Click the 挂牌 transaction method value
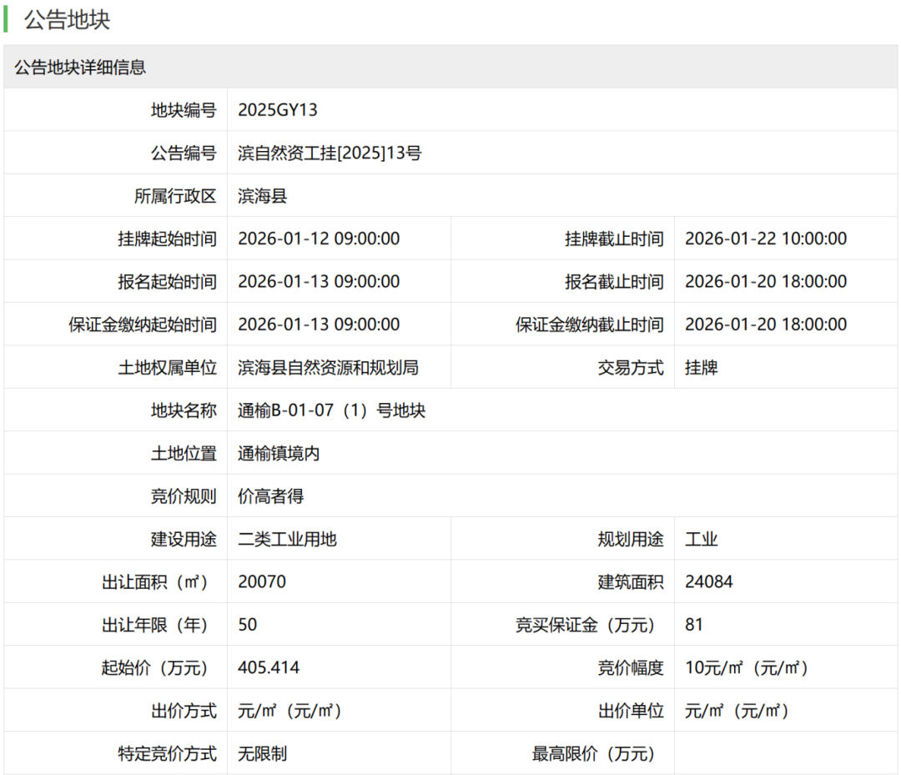 point(701,368)
